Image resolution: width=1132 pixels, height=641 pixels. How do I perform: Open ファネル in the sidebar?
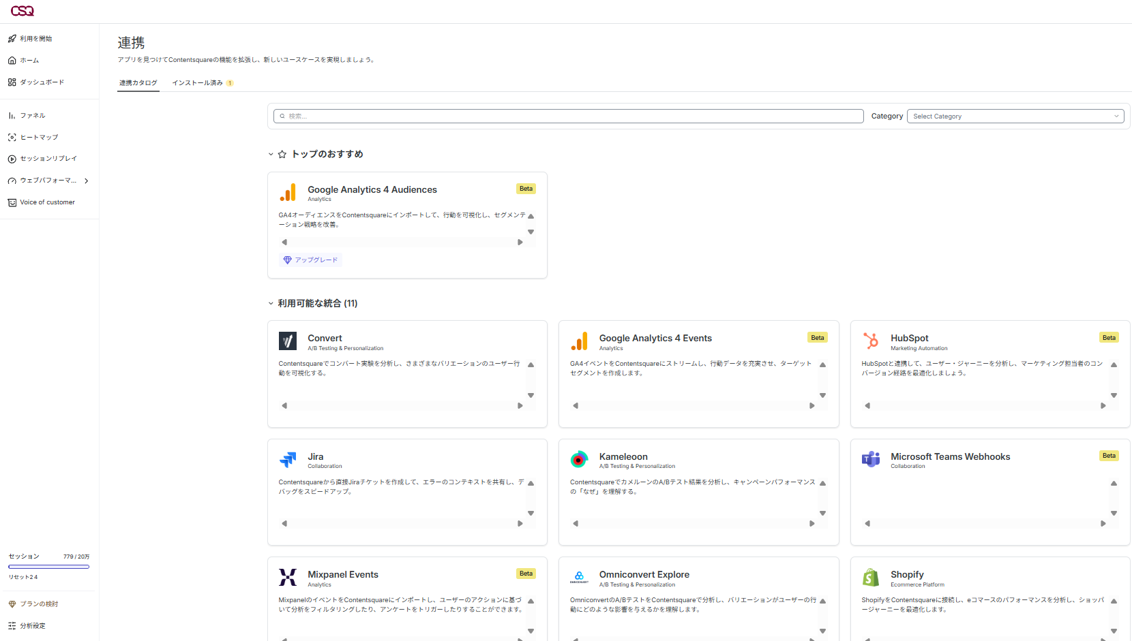[x=27, y=116]
